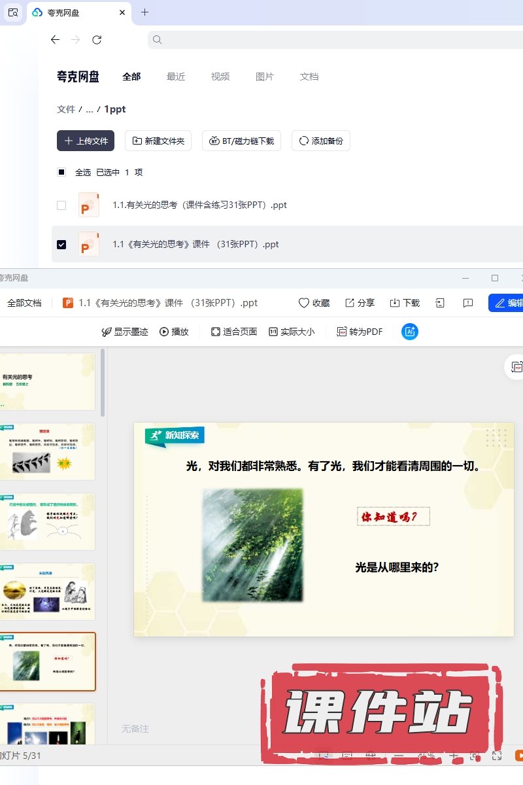Reload the page with the refresh icon
The image size is (523, 785).
[x=97, y=40]
